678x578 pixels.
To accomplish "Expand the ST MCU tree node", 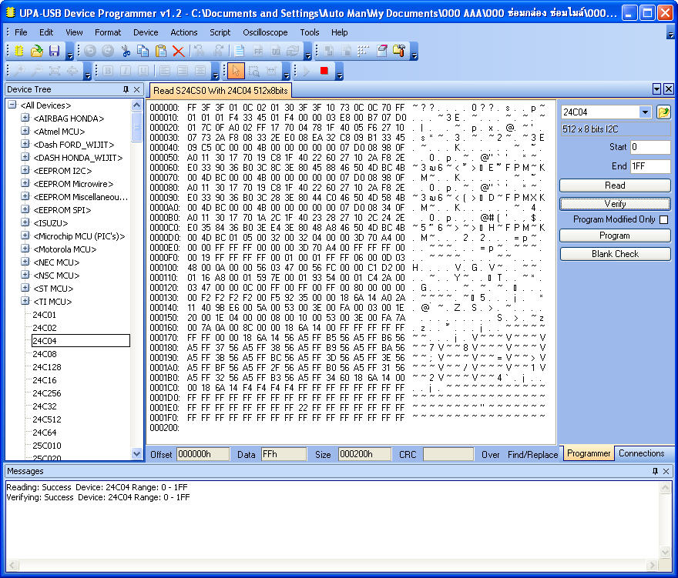I will pyautogui.click(x=25, y=288).
